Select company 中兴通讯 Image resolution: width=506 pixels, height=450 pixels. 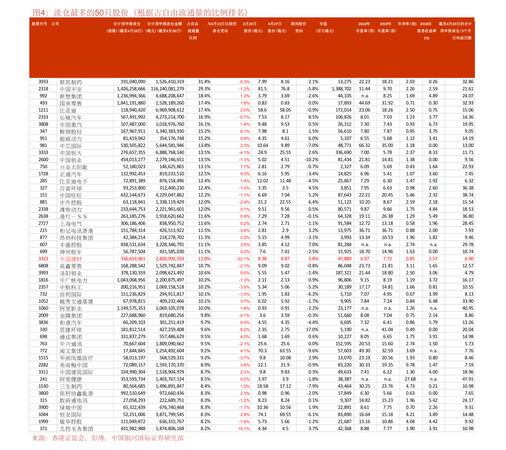click(x=71, y=344)
